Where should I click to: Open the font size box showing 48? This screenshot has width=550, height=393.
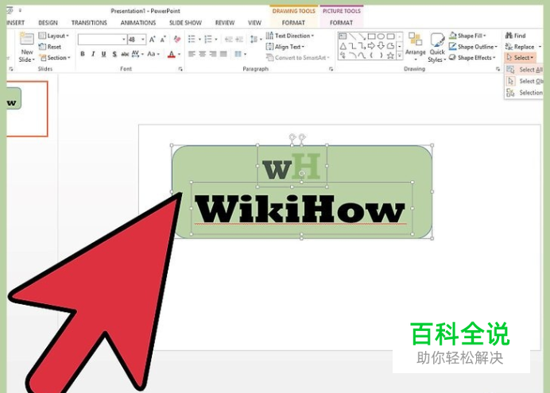tap(137, 39)
